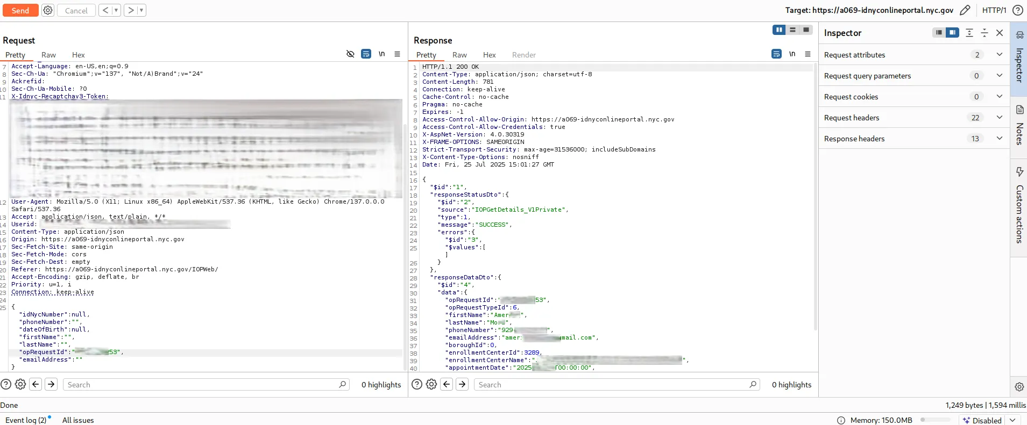Image resolution: width=1027 pixels, height=425 pixels.
Task: Open the send settings gear near Send
Action: [x=48, y=10]
